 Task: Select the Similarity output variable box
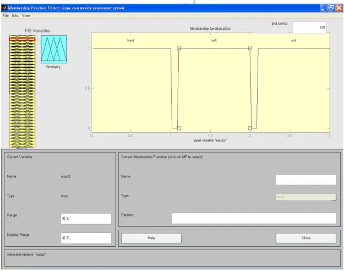(54, 49)
